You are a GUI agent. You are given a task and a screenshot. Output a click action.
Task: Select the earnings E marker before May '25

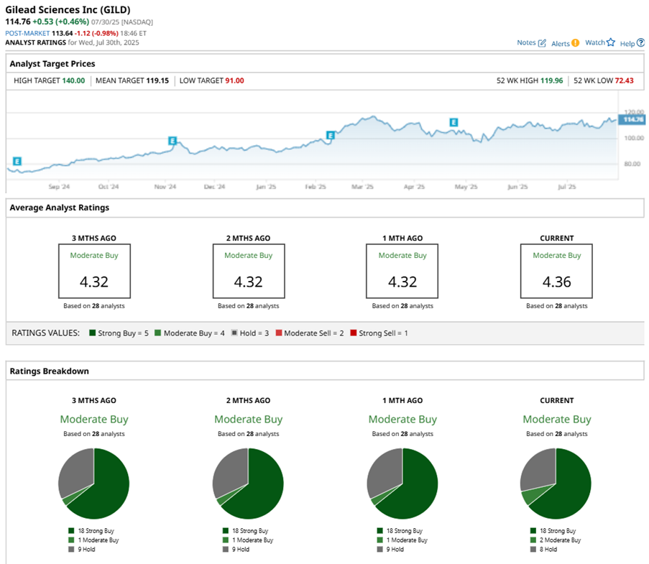454,122
